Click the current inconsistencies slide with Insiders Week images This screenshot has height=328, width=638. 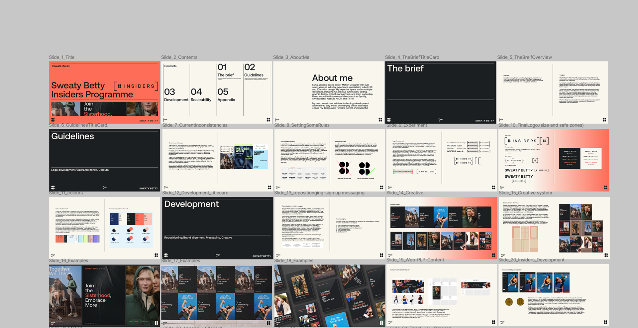[218, 160]
